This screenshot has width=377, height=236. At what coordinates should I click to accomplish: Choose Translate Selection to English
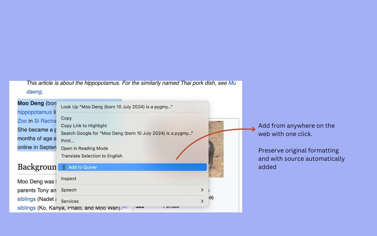click(x=132, y=156)
